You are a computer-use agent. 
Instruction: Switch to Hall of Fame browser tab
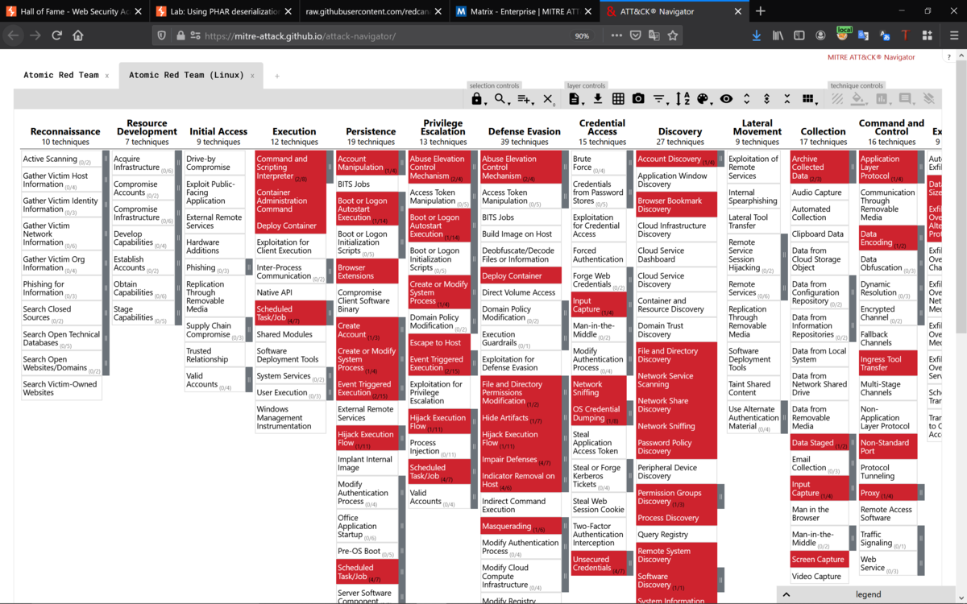point(73,11)
